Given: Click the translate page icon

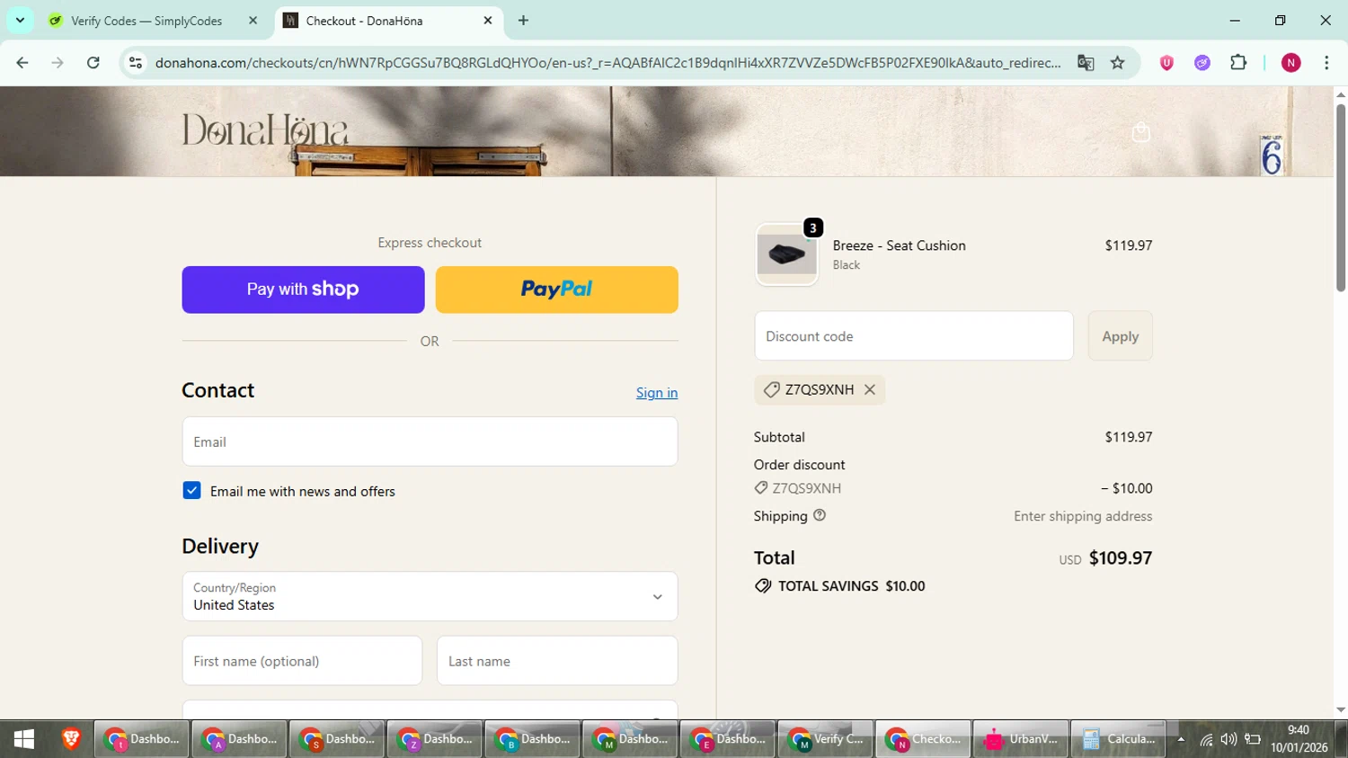Looking at the screenshot, I should pos(1086,63).
